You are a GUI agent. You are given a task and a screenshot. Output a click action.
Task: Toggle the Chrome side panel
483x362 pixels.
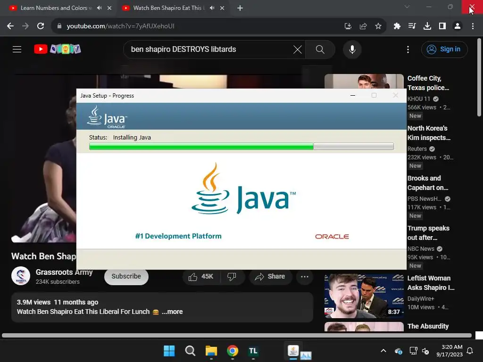pyautogui.click(x=442, y=26)
